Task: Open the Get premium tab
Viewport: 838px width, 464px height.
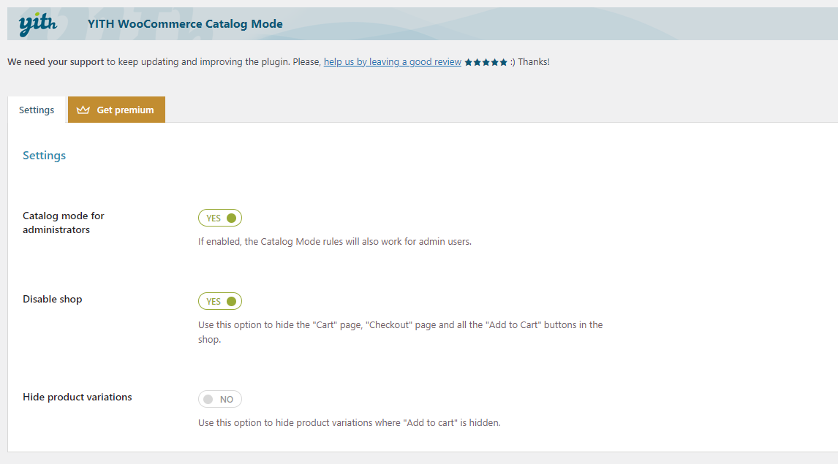Action: tap(116, 110)
